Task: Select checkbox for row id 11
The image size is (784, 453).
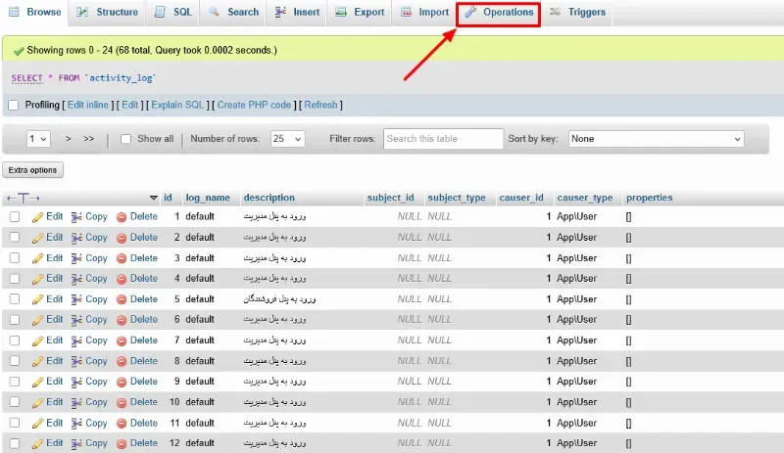Action: point(15,423)
